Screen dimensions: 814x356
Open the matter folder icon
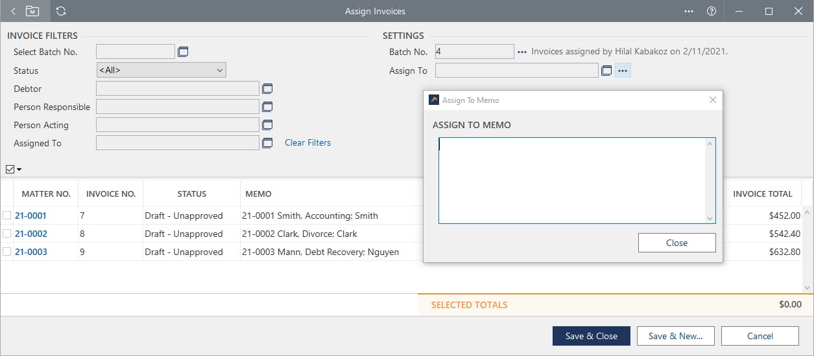click(32, 11)
